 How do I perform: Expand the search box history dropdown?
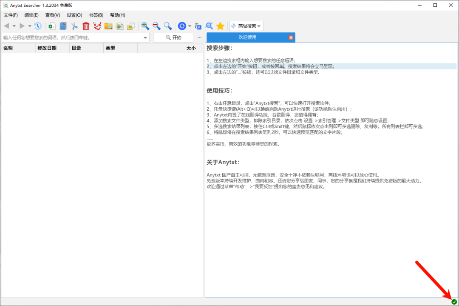click(145, 38)
